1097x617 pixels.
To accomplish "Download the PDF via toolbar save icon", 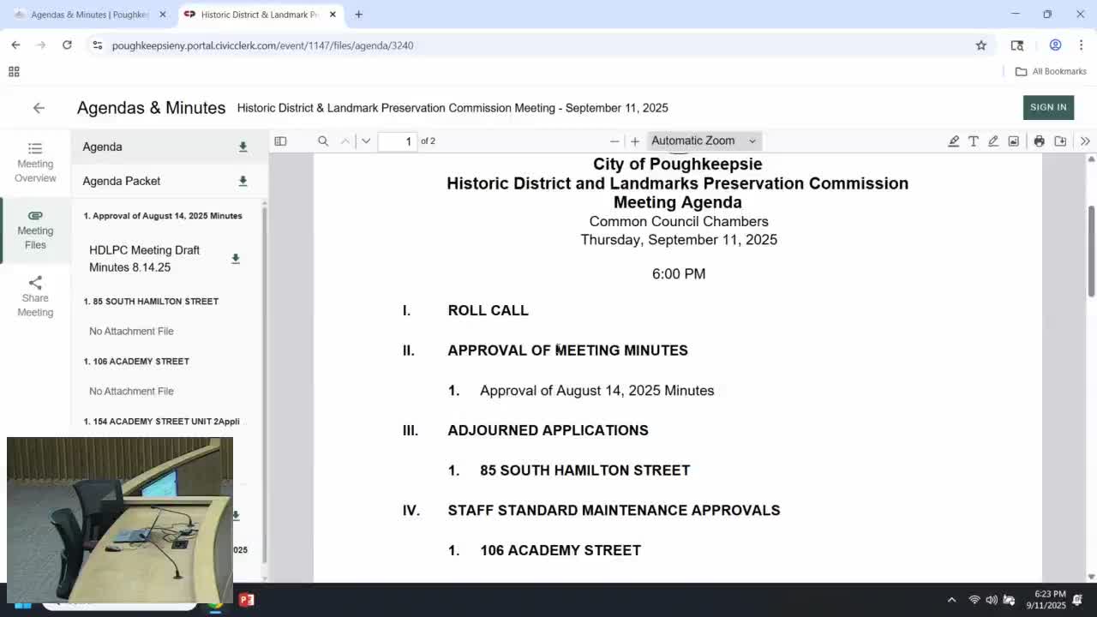I will 1059,141.
